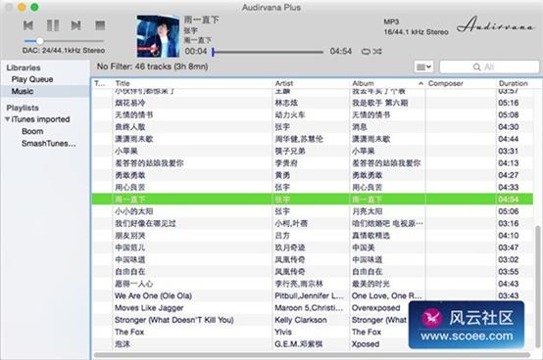Click album 月亮太阳
This screenshot has width=543, height=360.
tap(368, 211)
